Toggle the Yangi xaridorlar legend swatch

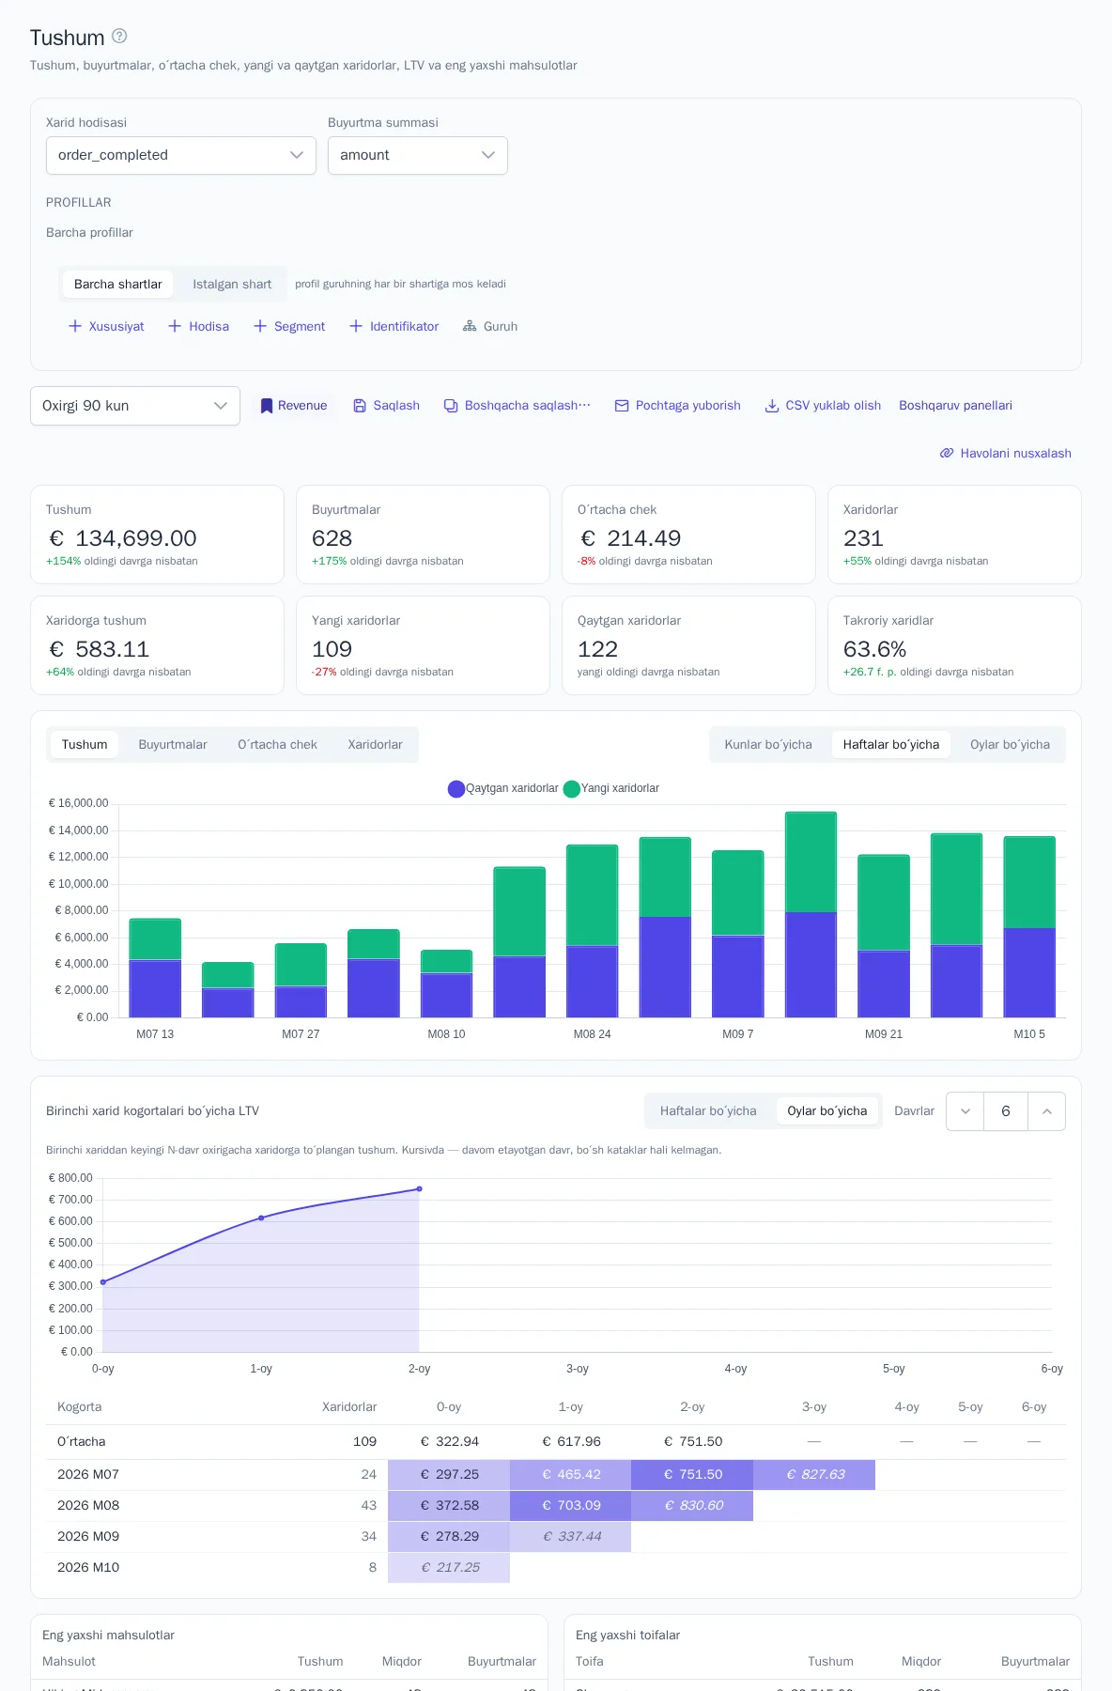click(571, 789)
